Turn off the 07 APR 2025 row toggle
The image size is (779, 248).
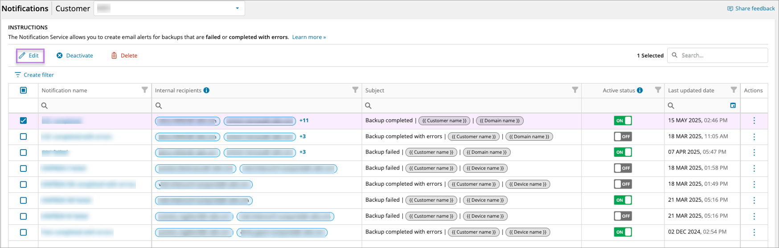click(623, 152)
